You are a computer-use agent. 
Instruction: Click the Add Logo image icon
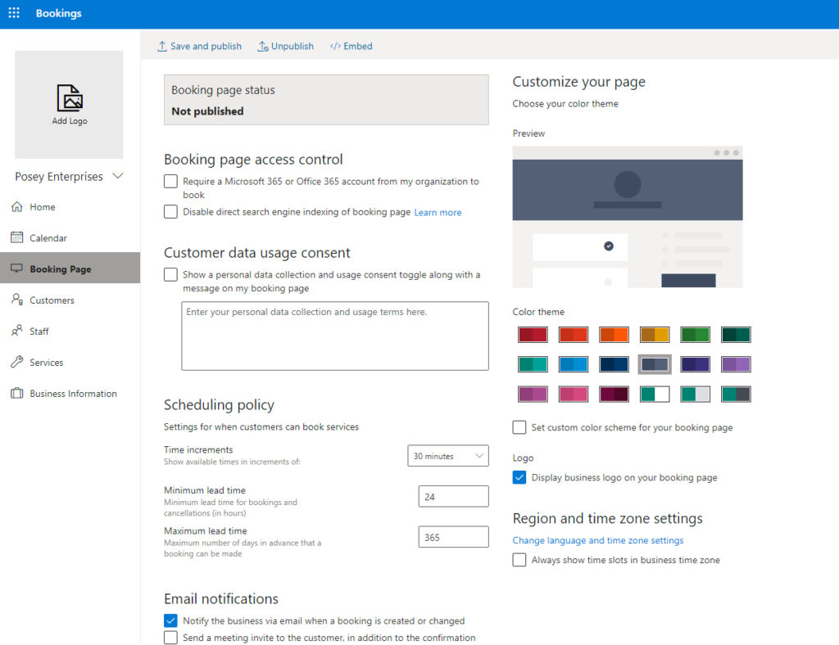70,97
